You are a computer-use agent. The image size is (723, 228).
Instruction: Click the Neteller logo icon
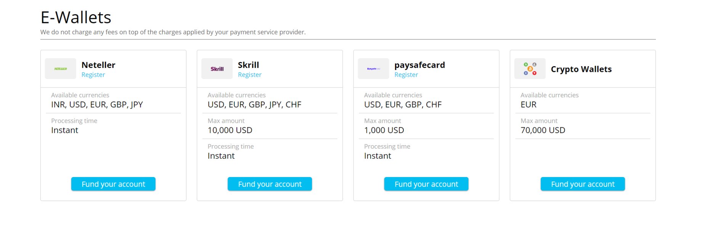(x=60, y=69)
